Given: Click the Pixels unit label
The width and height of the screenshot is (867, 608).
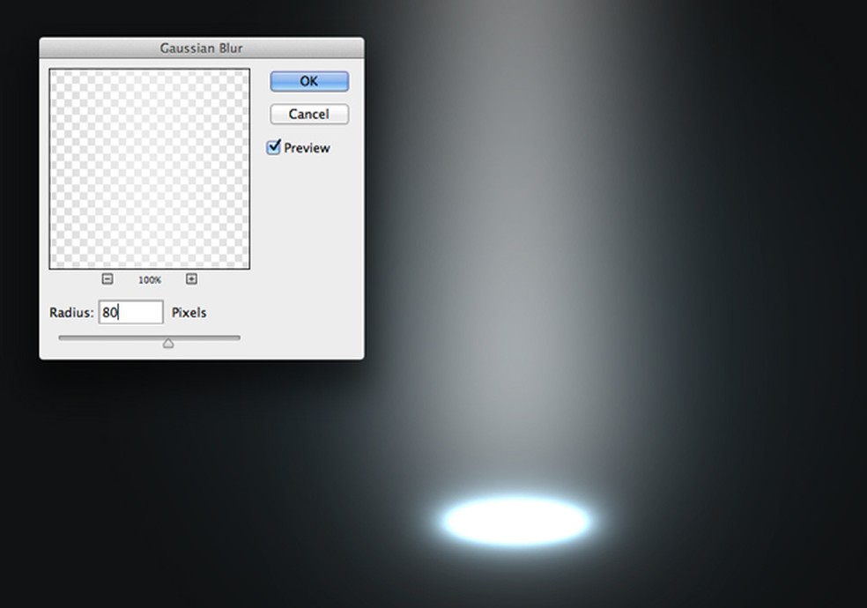Looking at the screenshot, I should click(189, 312).
